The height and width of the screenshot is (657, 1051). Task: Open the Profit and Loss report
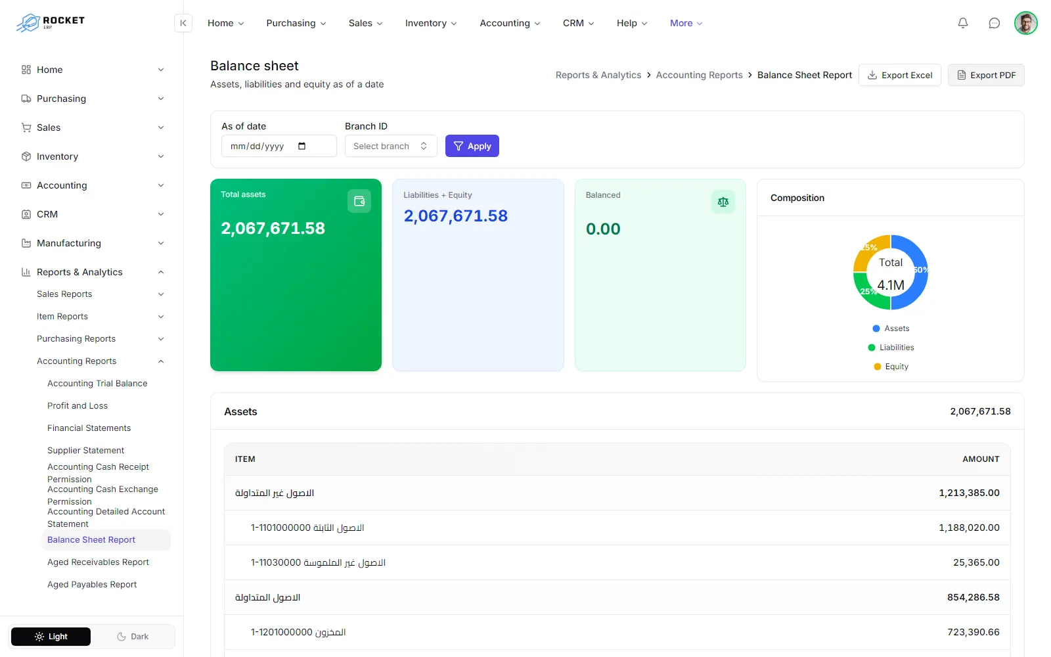[x=78, y=406]
